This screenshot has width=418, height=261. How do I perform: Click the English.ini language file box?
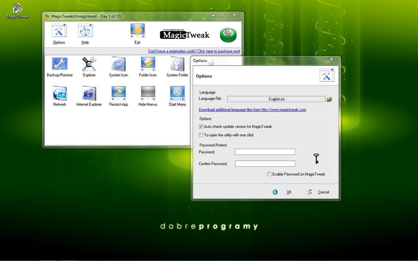click(x=276, y=99)
